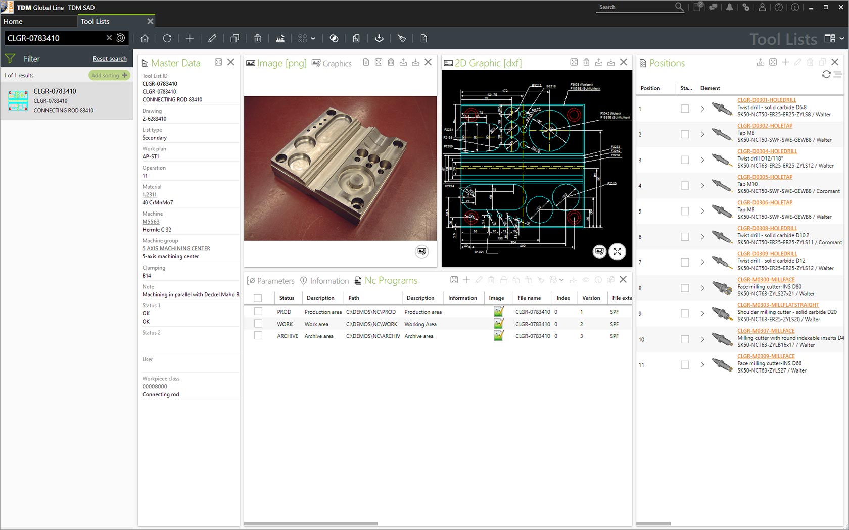The width and height of the screenshot is (849, 530).
Task: Refresh the Positions panel list
Action: tap(826, 74)
